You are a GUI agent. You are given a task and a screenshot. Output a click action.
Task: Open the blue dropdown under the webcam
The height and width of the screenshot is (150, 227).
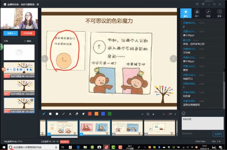coord(10,33)
